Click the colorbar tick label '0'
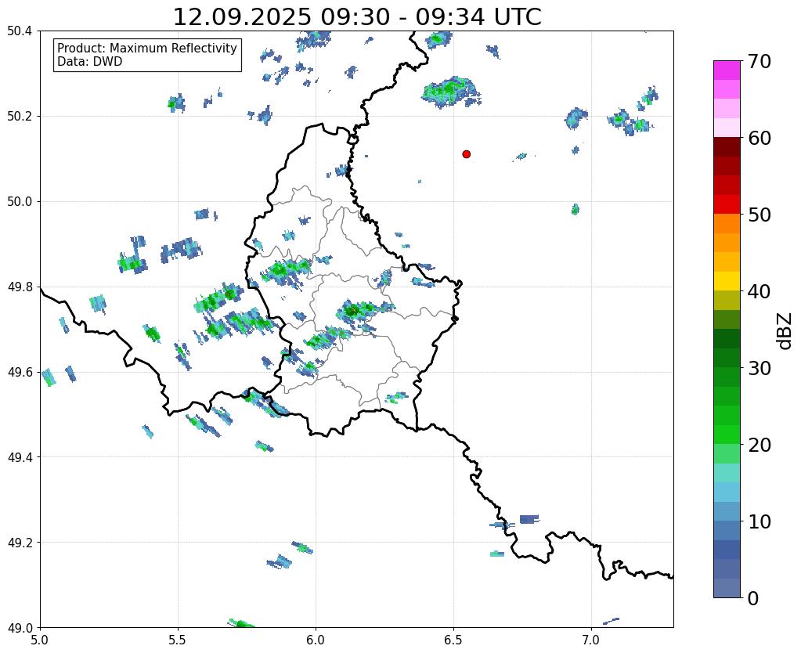This screenshot has height=653, width=801. pyautogui.click(x=753, y=598)
